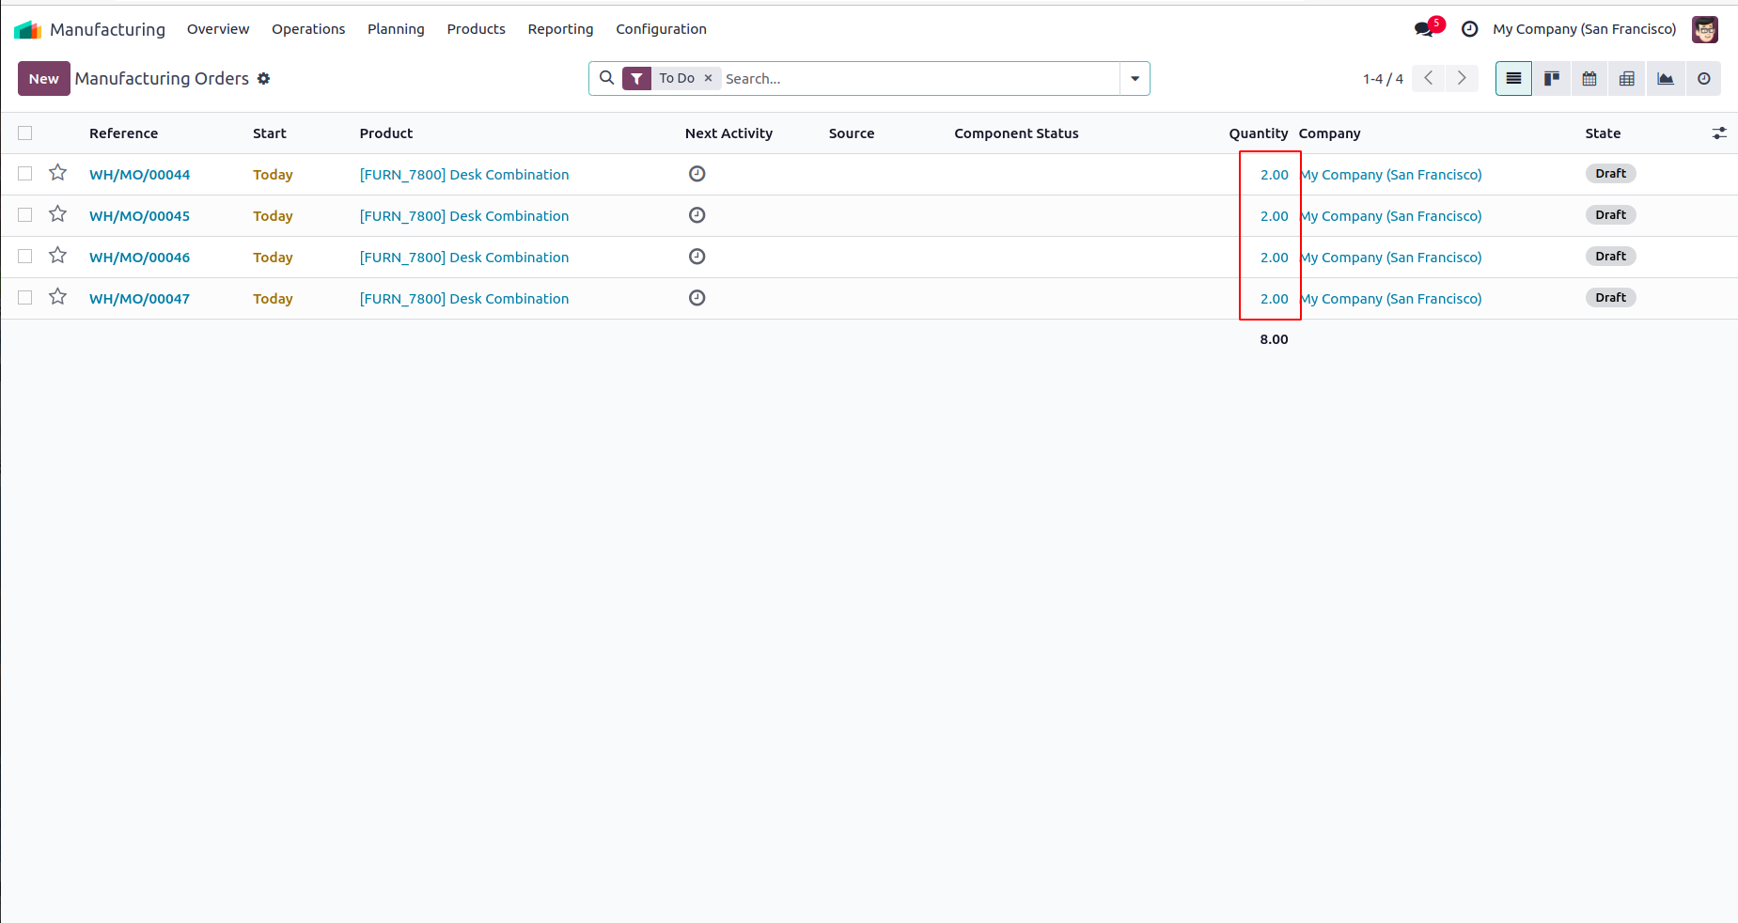Switch to kanban view

click(1552, 79)
